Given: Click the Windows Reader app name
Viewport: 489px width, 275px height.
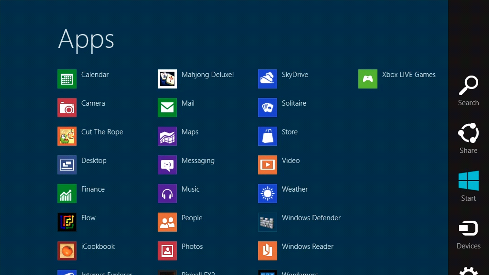Looking at the screenshot, I should 307,247.
